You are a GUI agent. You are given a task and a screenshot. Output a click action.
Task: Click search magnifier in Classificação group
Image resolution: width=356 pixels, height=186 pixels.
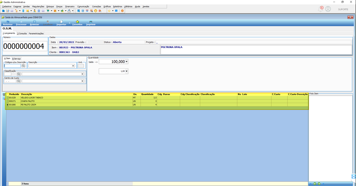pyautogui.click(x=19, y=74)
